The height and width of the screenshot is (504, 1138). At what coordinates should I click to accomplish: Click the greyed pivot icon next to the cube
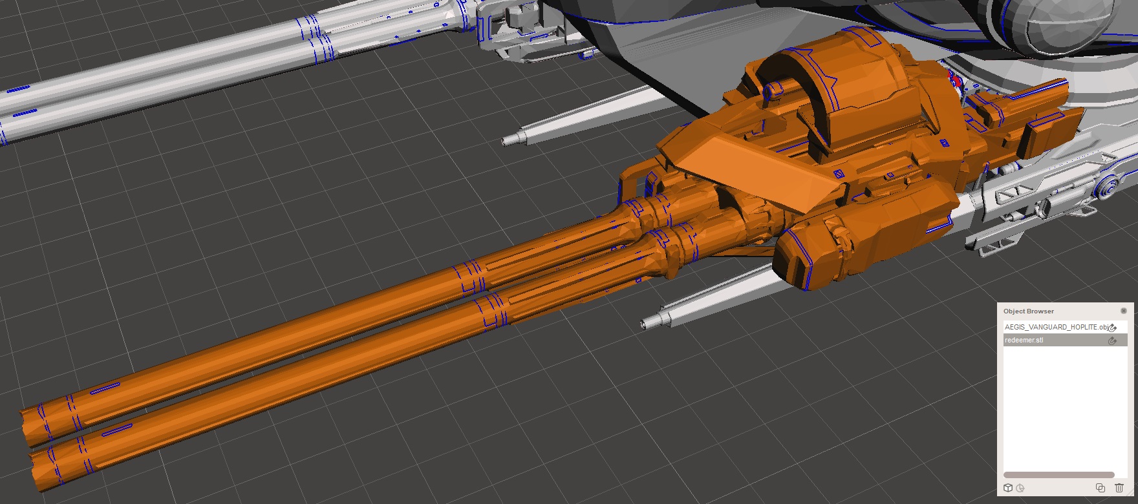[x=1021, y=488]
